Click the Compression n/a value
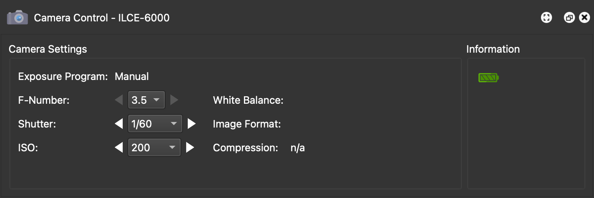The width and height of the screenshot is (594, 198). pyautogui.click(x=297, y=148)
